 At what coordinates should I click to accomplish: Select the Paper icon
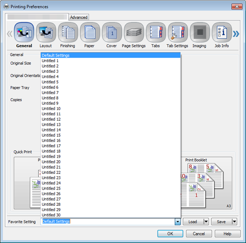(90, 32)
